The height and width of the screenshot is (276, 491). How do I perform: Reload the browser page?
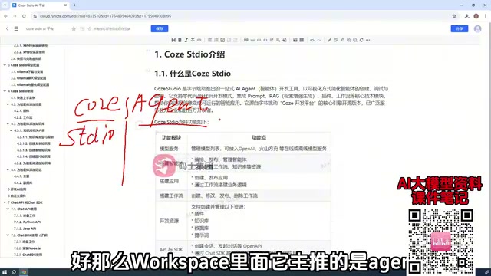(x=24, y=16)
